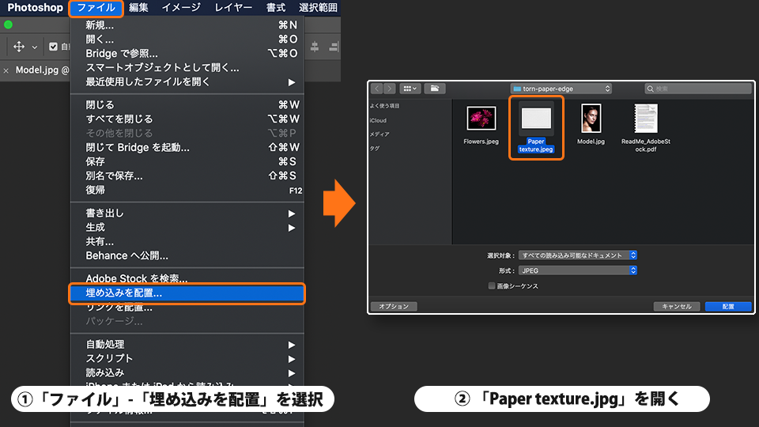Click the green window zoom button
Screen dimensions: 759x427
tap(8, 25)
